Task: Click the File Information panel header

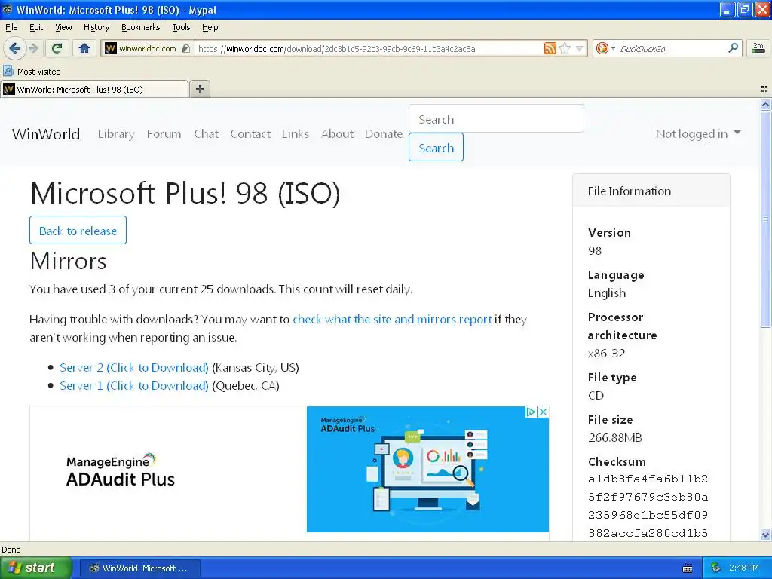Action: point(651,191)
